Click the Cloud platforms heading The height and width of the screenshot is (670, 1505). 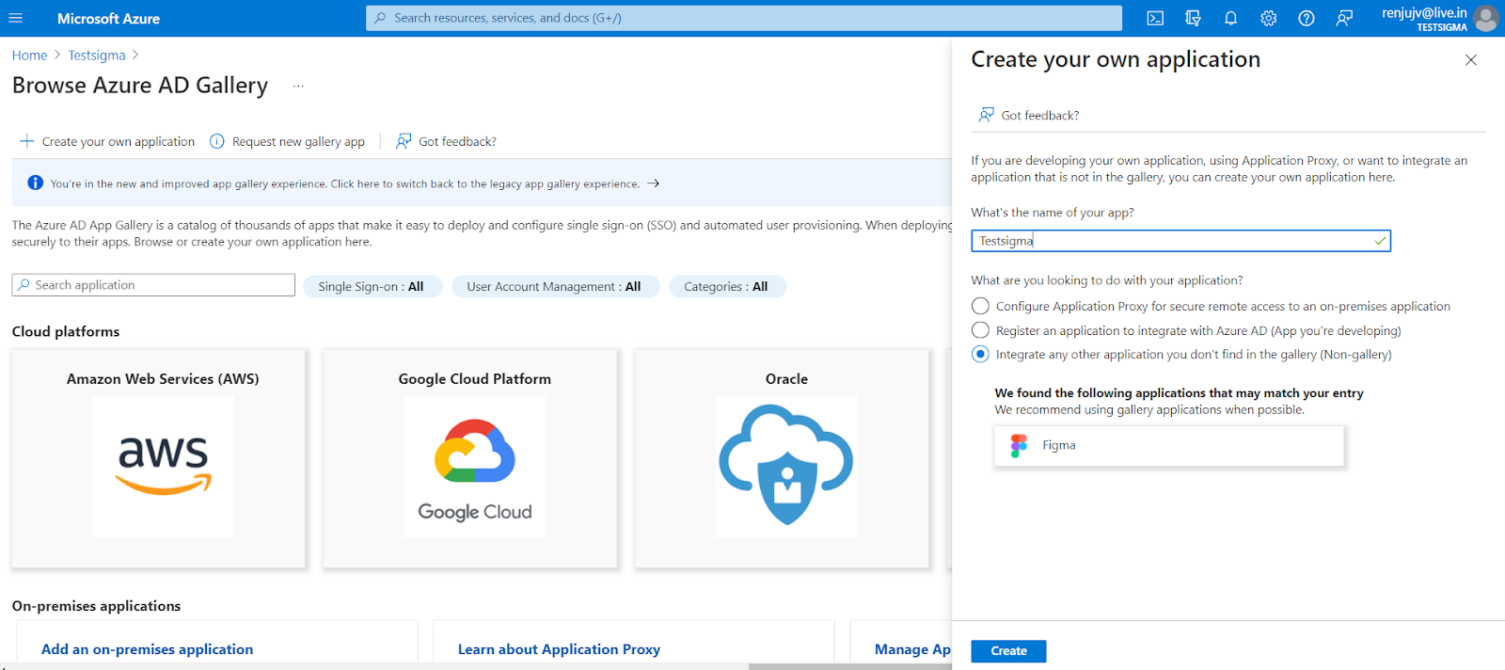66,331
